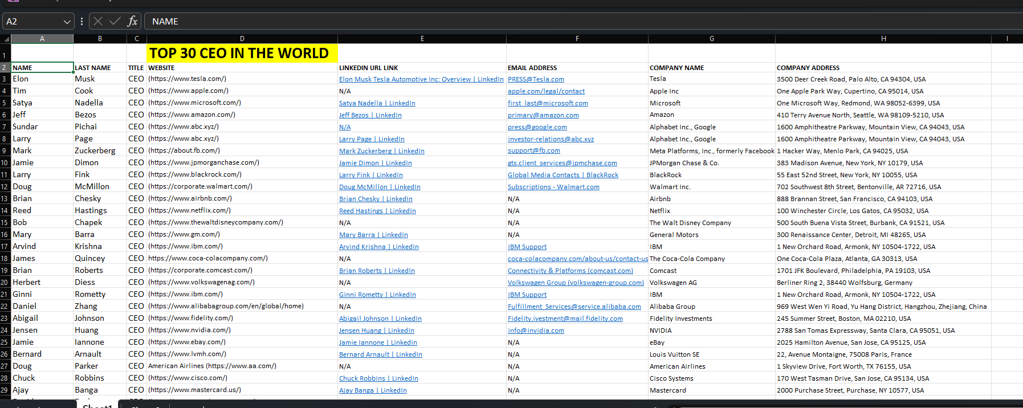Select column A header
The image size is (1023, 408).
coord(42,39)
